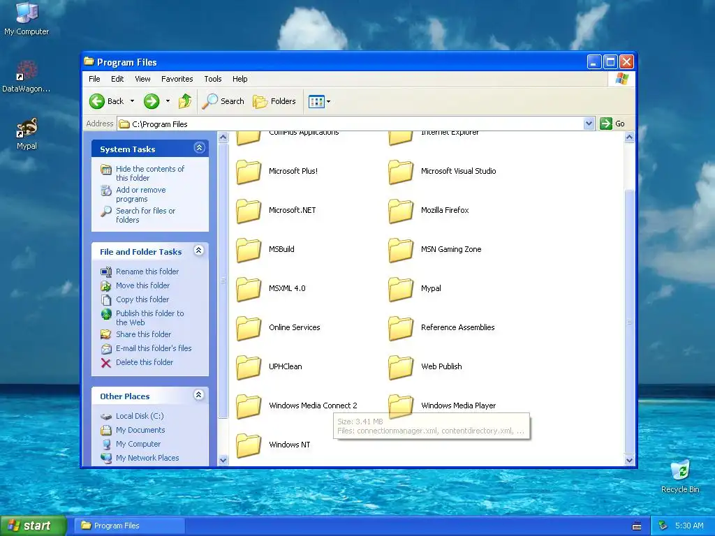This screenshot has height=536, width=715.
Task: Expand the address bar dropdown
Action: [589, 124]
